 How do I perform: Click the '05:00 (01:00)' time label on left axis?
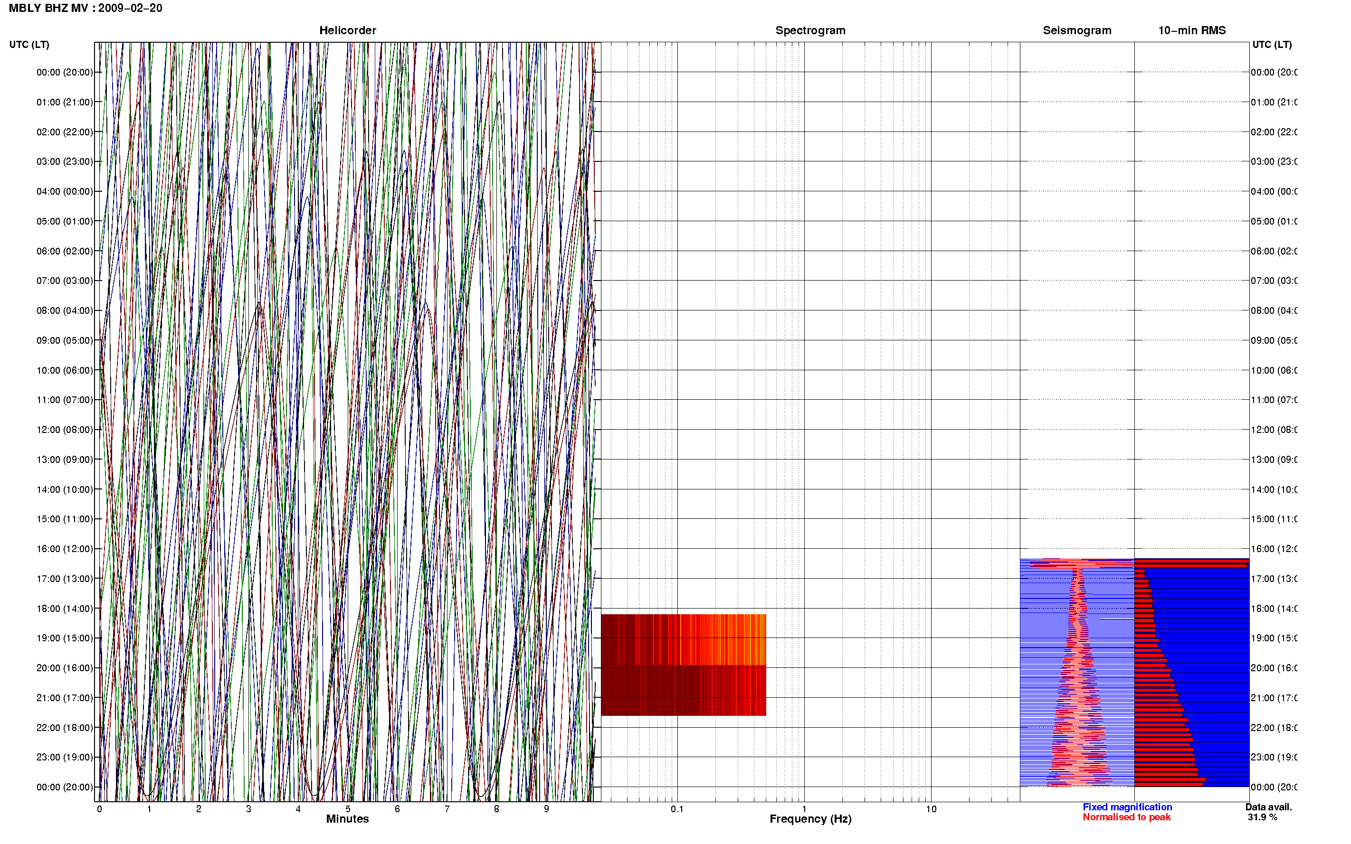pos(65,222)
